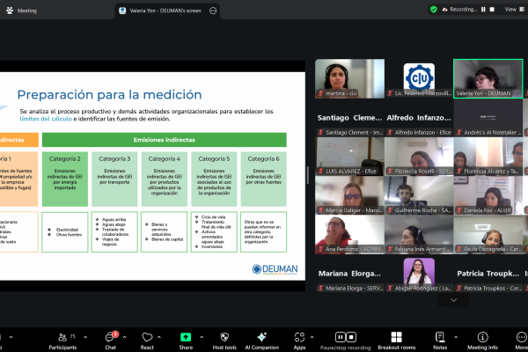The width and height of the screenshot is (528, 352).
Task: Expand Chat options caret
Action: coord(124,337)
